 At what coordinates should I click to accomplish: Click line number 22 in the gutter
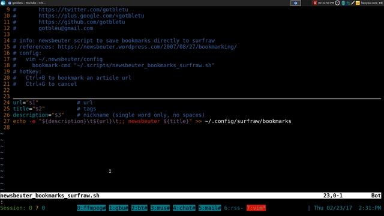click(x=7, y=90)
